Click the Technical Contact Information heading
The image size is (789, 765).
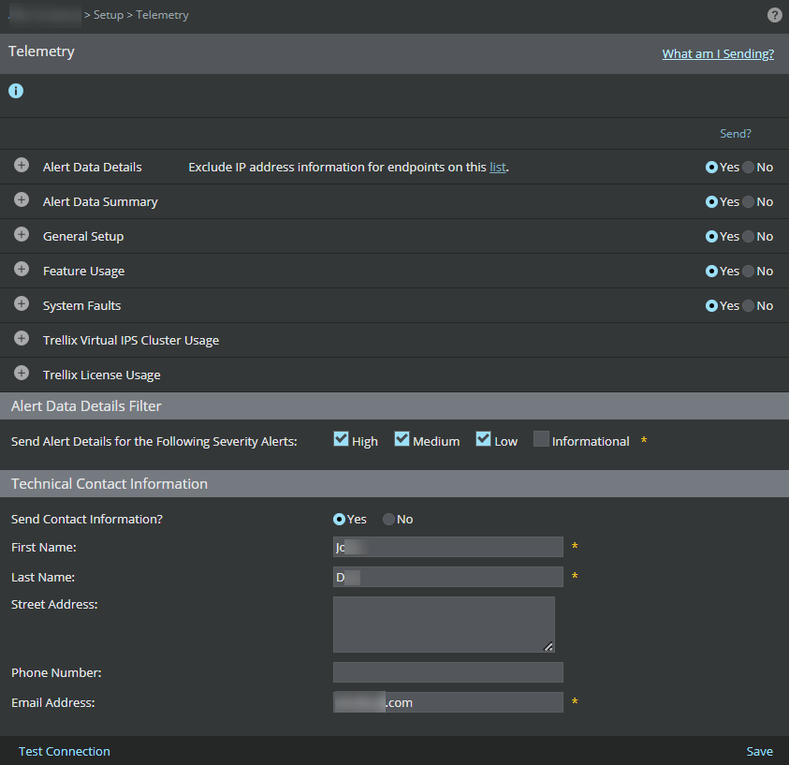[x=110, y=484]
